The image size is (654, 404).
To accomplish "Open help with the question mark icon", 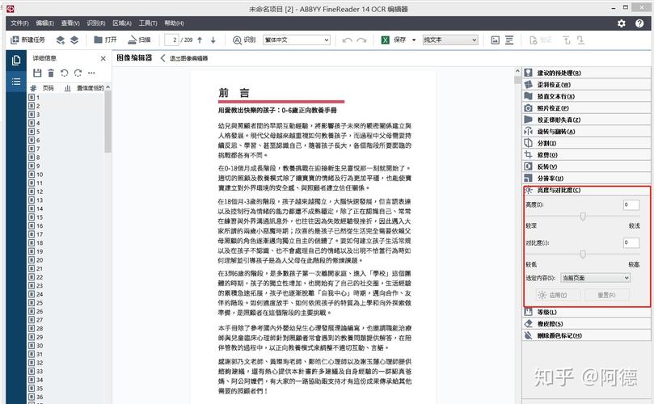I will click(x=639, y=23).
